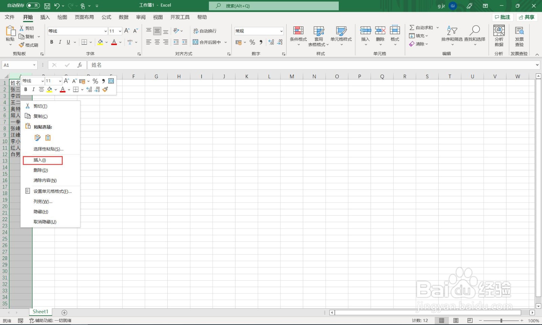
Task: Click the Invoice Check (发票查验) icon
Action: coord(519,30)
